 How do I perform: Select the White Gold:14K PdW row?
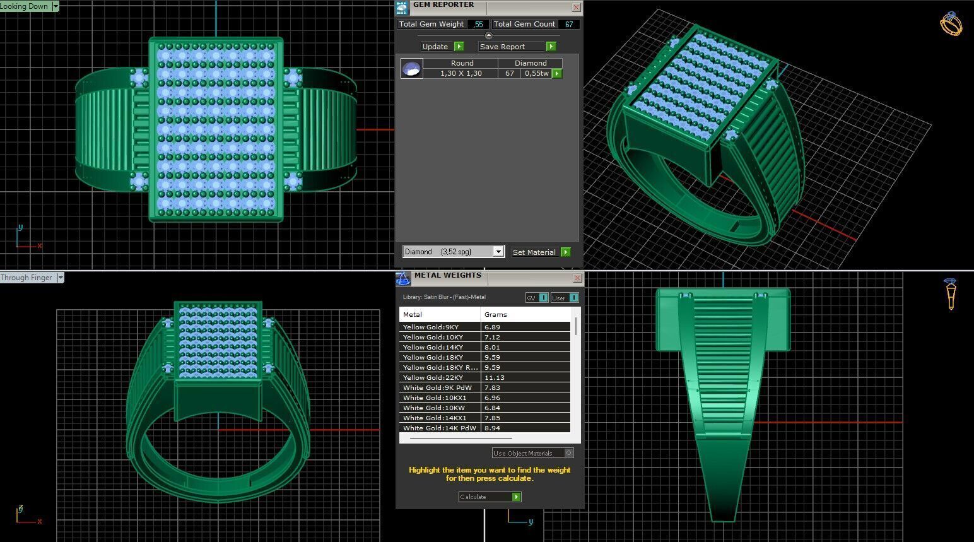tap(484, 428)
